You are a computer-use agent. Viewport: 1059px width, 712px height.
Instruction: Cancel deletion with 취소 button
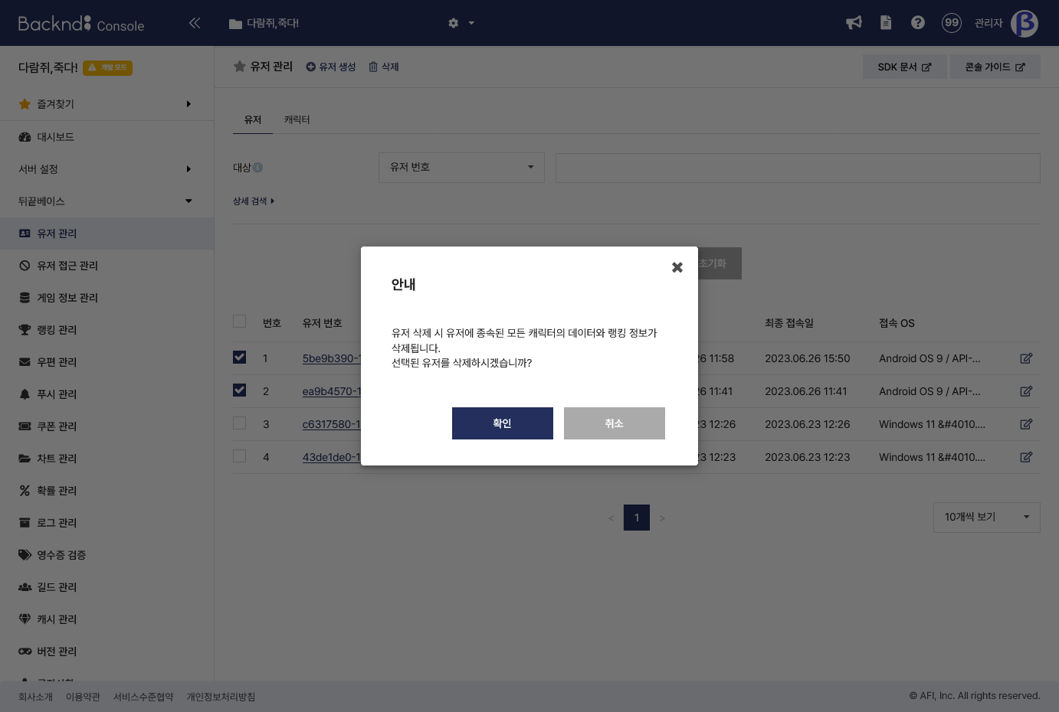tap(615, 423)
